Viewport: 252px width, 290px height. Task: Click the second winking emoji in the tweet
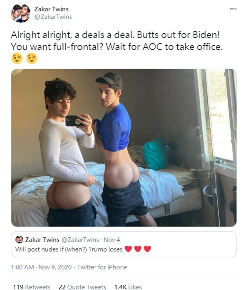(32, 58)
